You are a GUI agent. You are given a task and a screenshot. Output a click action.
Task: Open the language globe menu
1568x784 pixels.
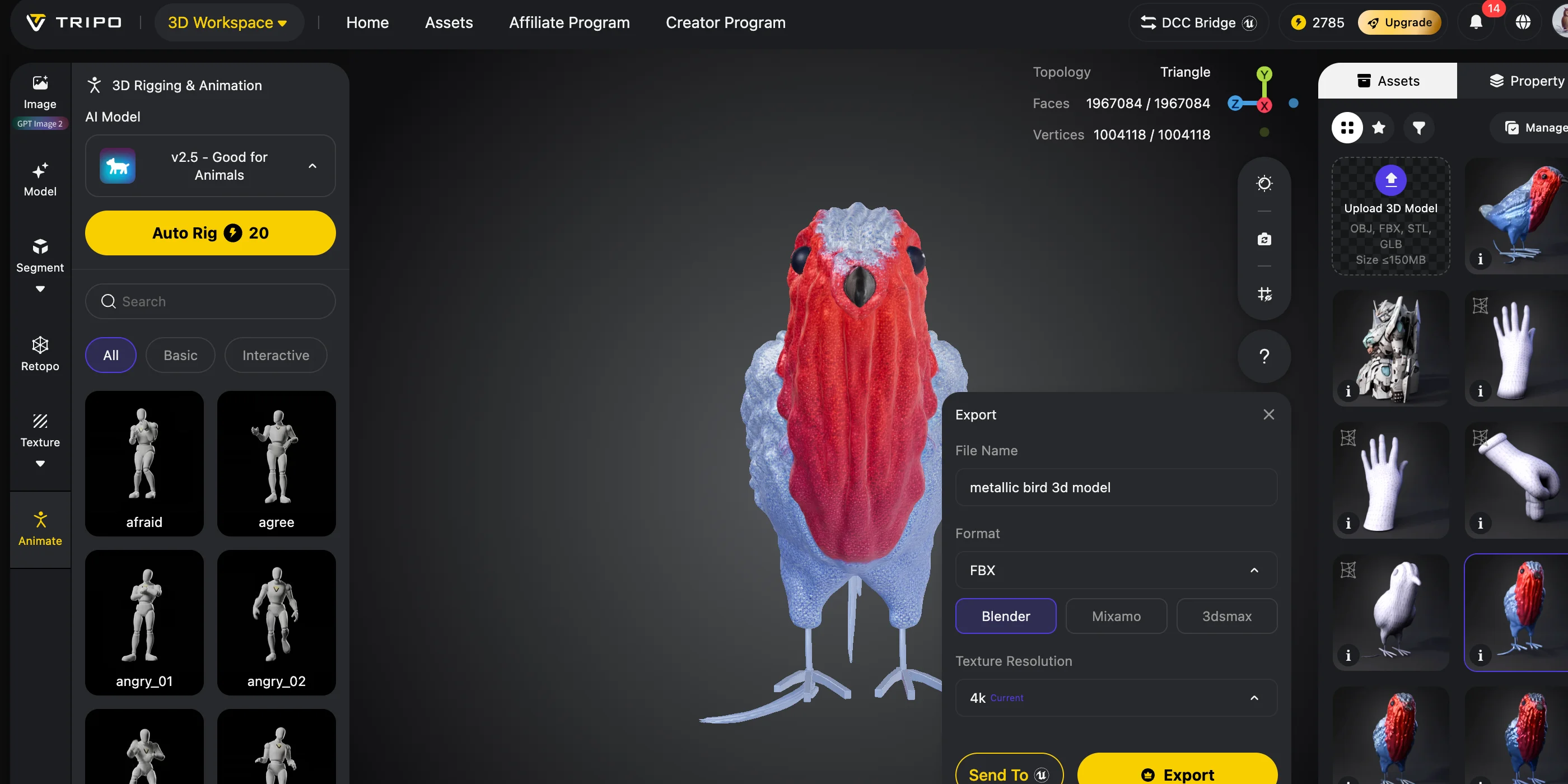pos(1523,22)
